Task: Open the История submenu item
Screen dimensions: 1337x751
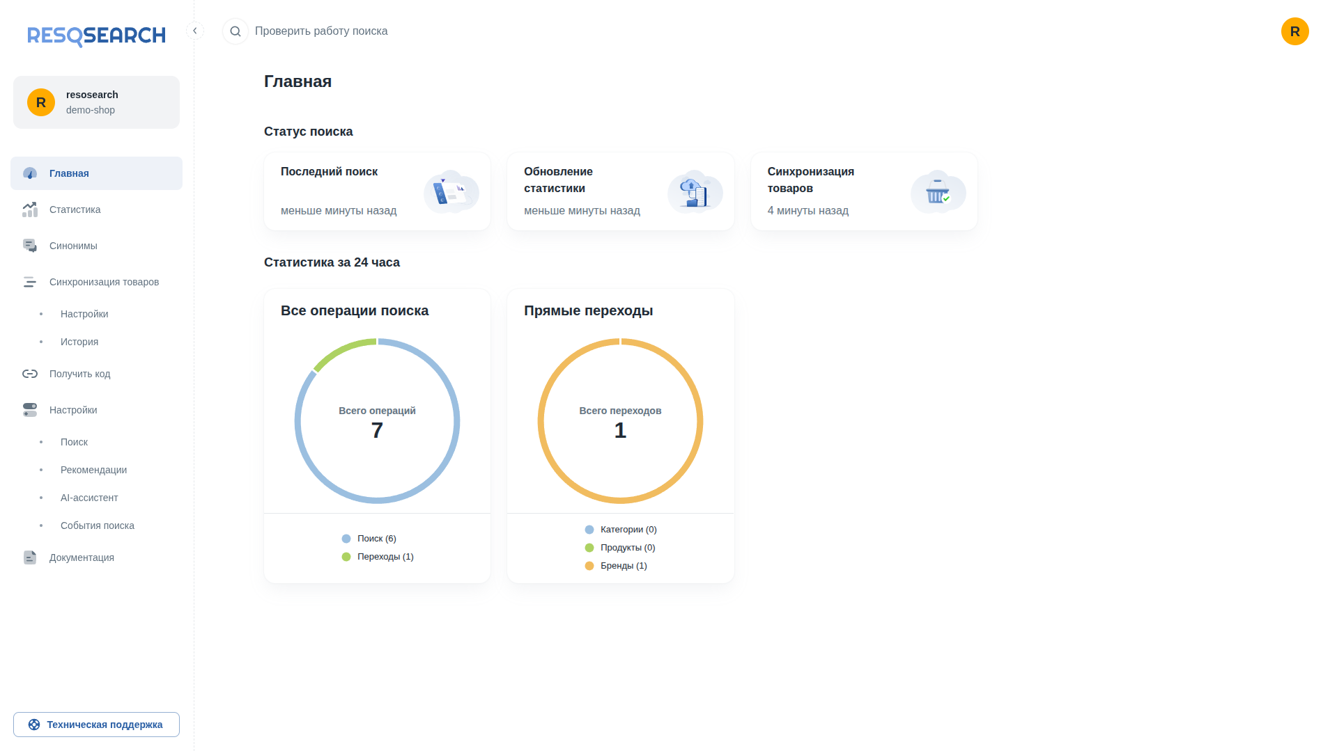Action: coord(79,342)
